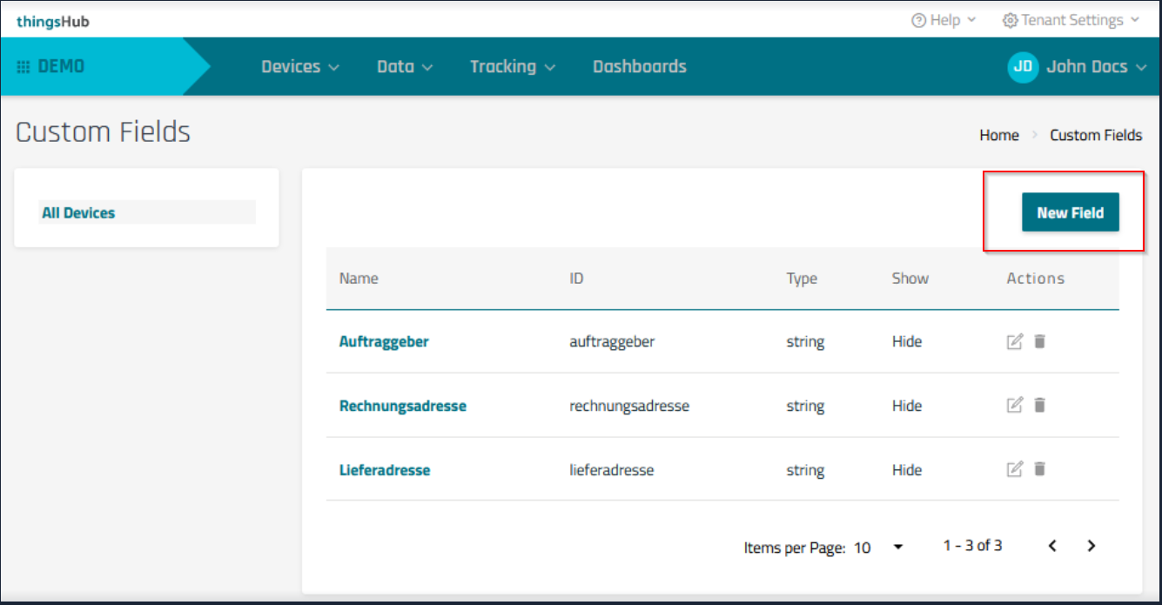Change Items per Page dropdown
Screen dimensions: 1162x605
click(x=897, y=547)
